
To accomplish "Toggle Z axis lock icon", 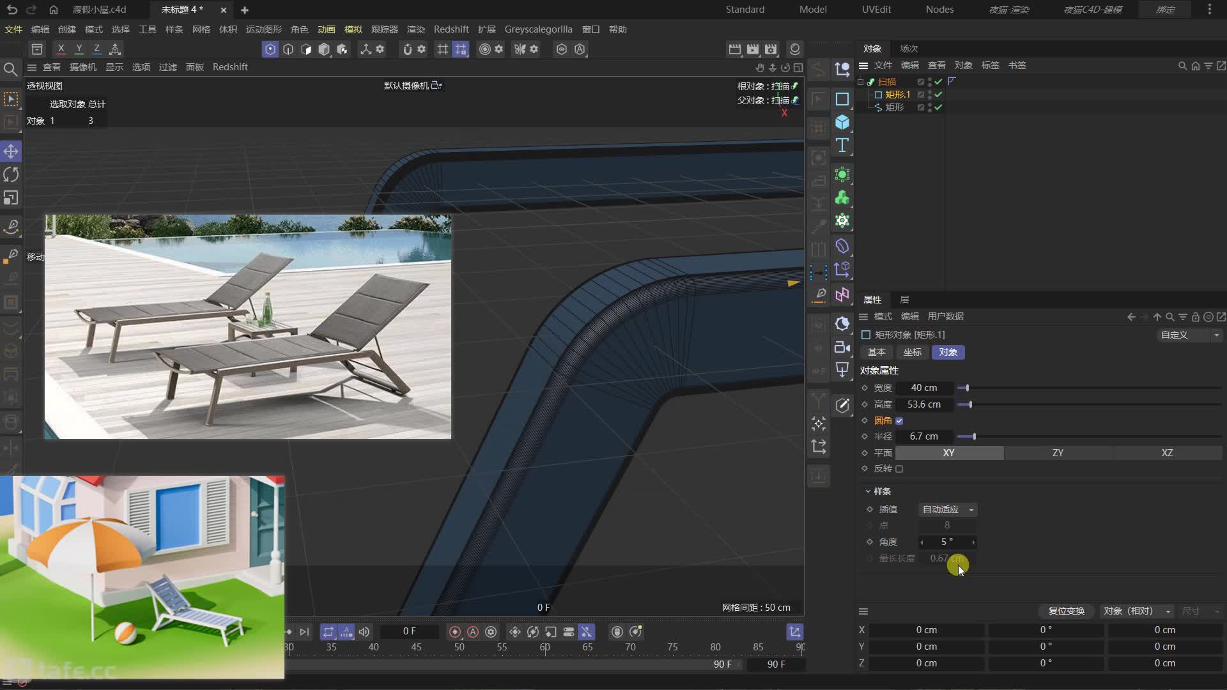I will point(96,49).
